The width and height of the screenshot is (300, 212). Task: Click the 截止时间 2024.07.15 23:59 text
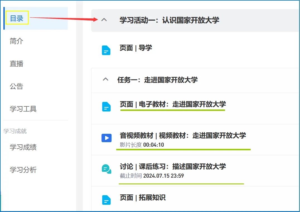152,176
